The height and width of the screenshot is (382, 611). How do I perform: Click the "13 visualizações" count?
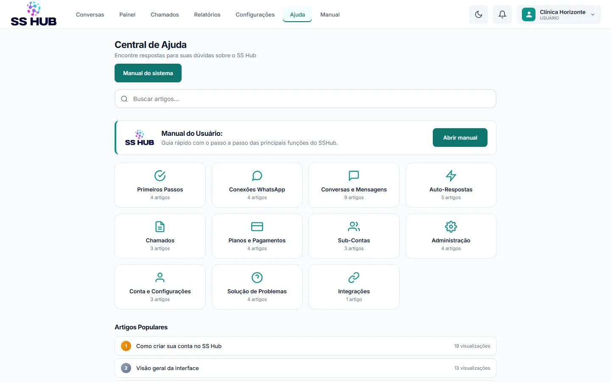click(472, 368)
